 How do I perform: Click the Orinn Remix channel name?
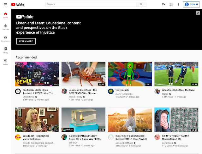pos(28,97)
